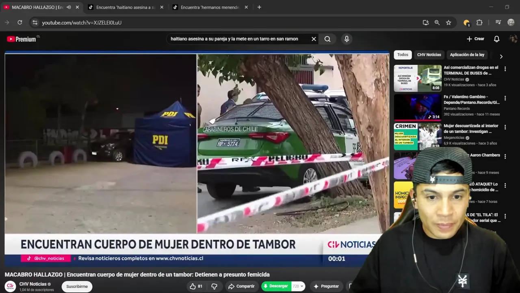Open the 720 quality dropdown
520x293 pixels.
(x=299, y=286)
